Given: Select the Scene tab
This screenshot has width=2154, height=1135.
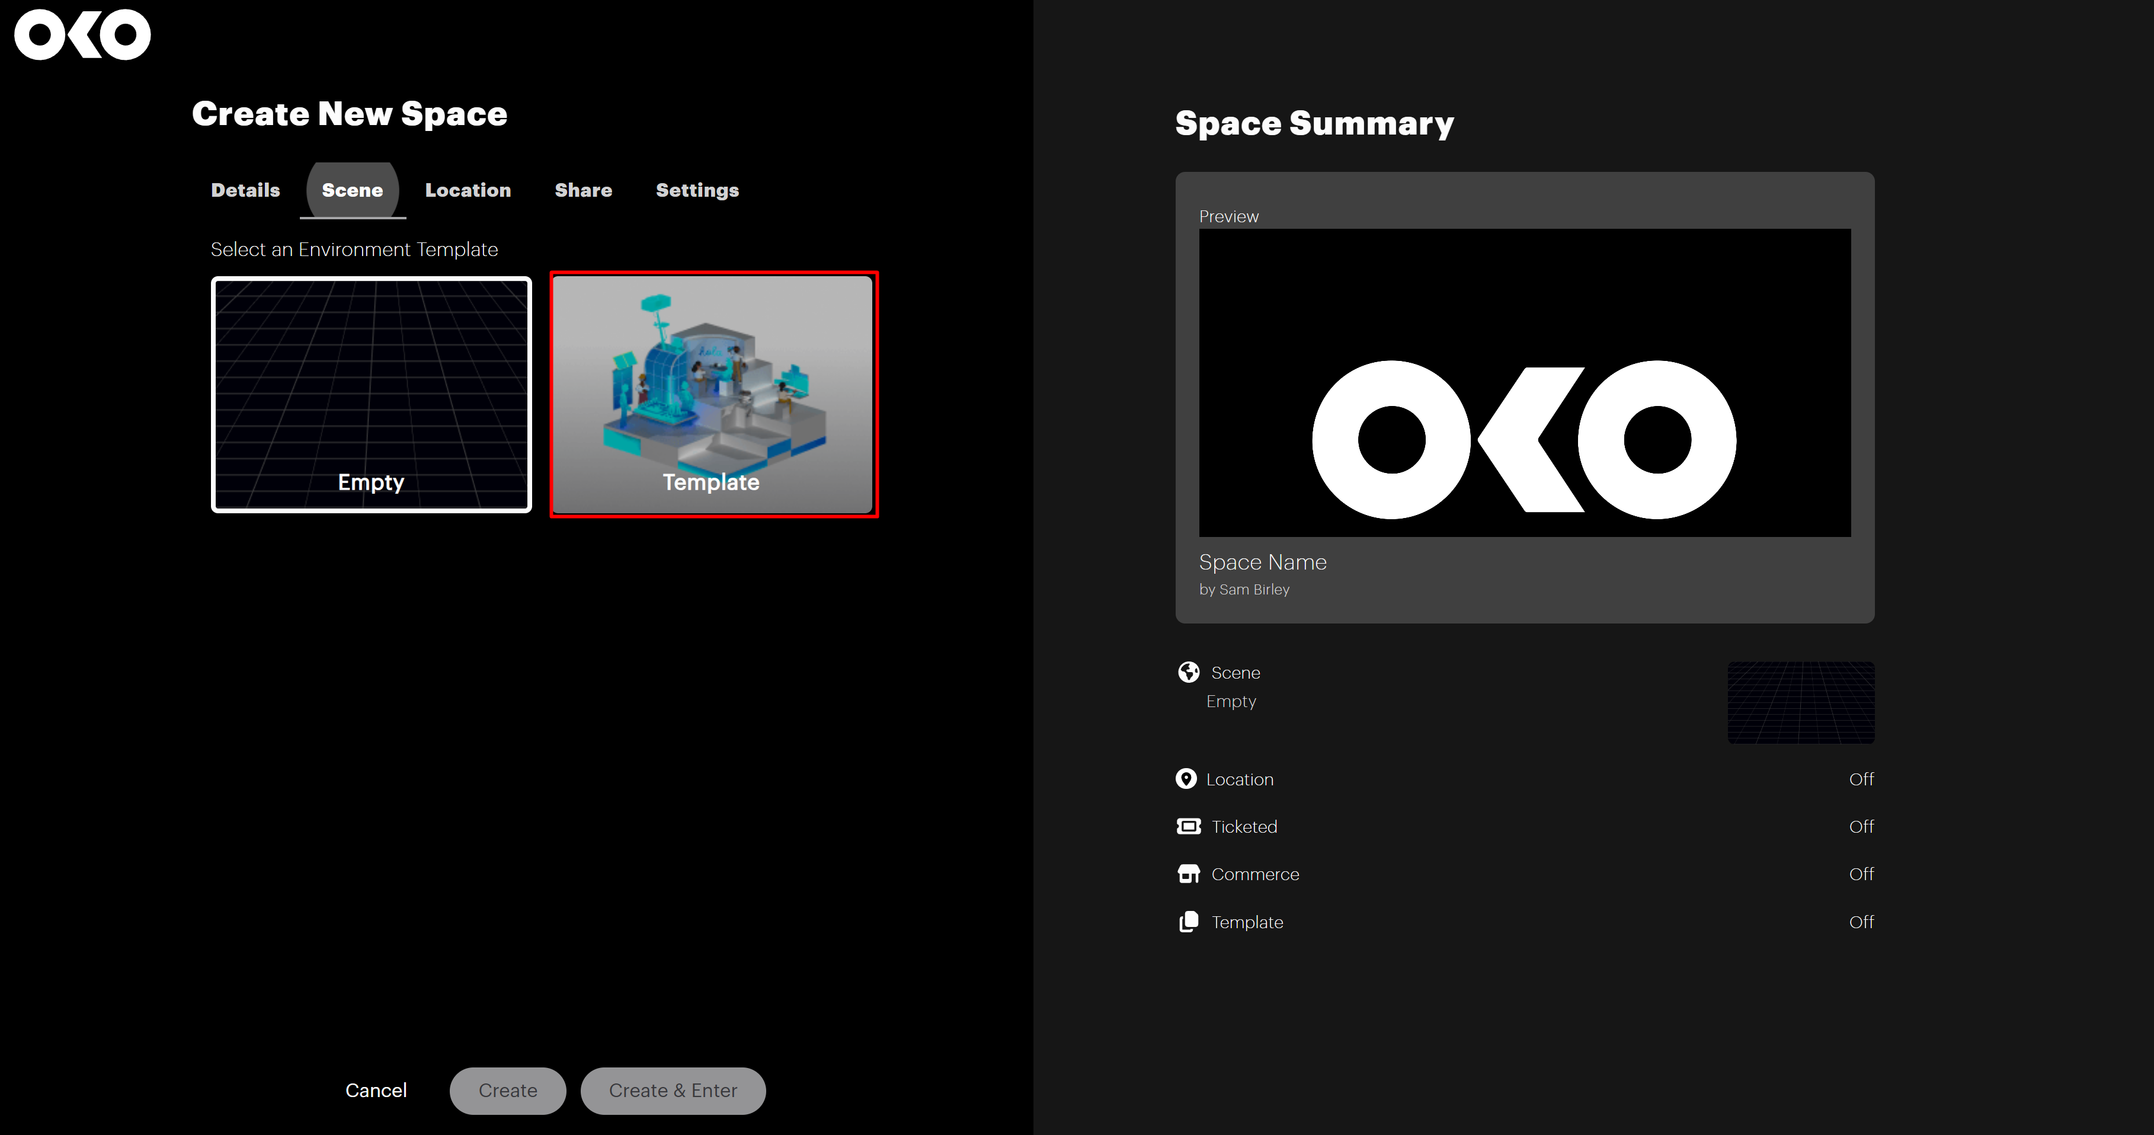Looking at the screenshot, I should click(x=352, y=190).
